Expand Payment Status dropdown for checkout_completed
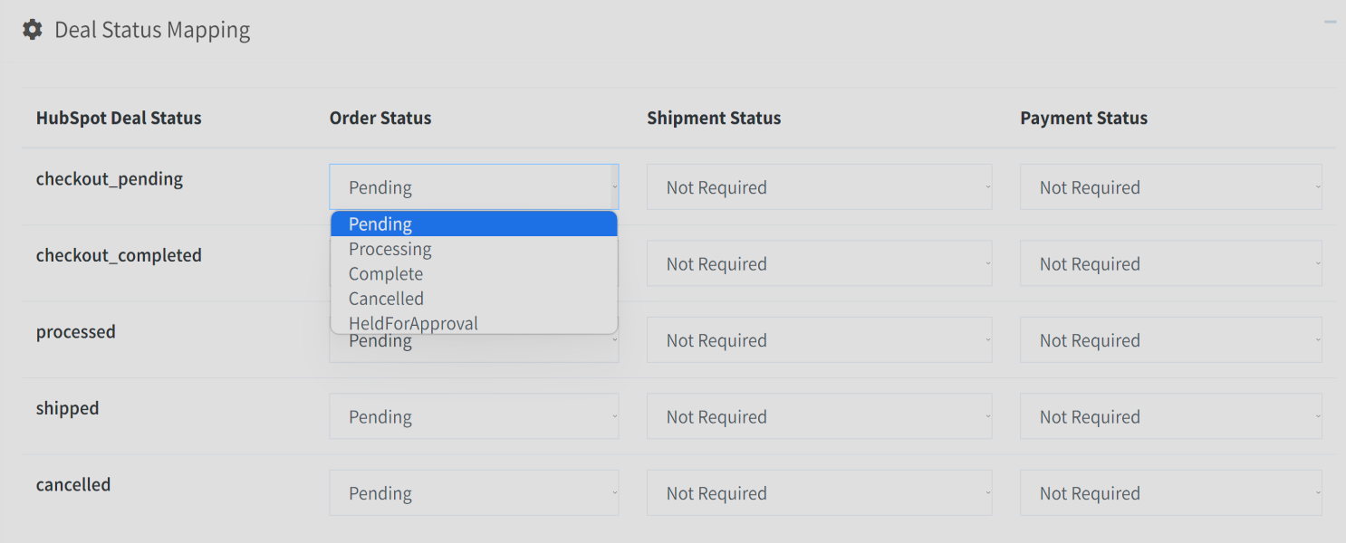Viewport: 1346px width, 543px height. coord(1170,264)
